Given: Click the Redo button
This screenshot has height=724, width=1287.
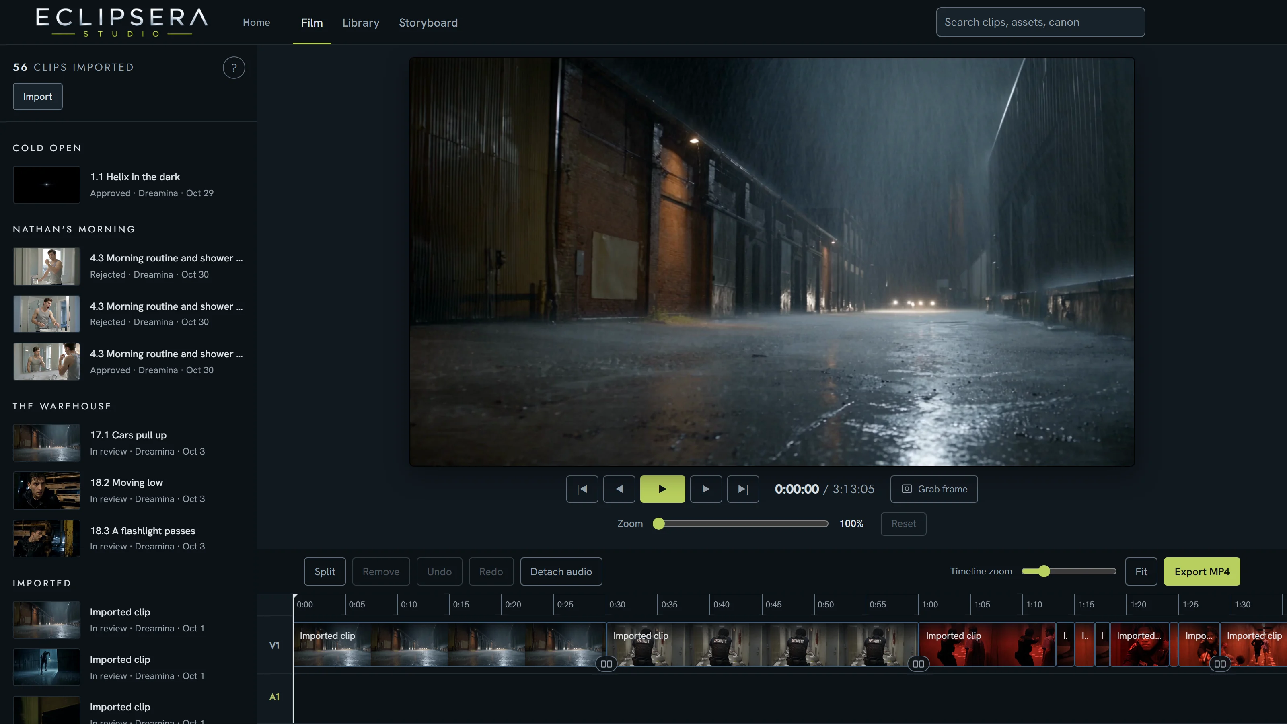Looking at the screenshot, I should [491, 571].
